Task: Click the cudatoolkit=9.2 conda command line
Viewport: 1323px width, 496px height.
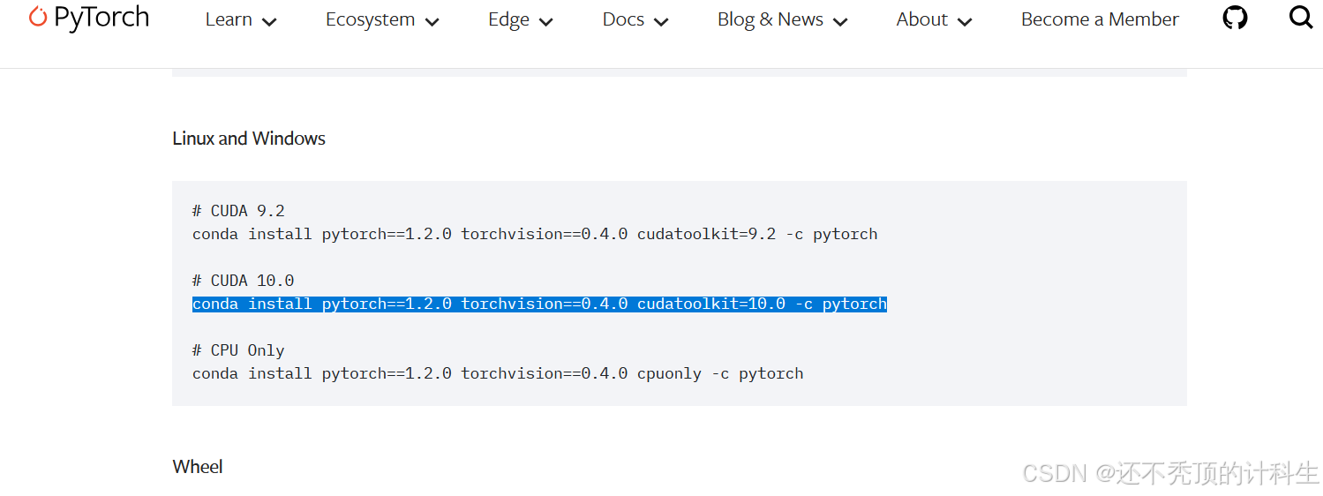Action: 535,234
